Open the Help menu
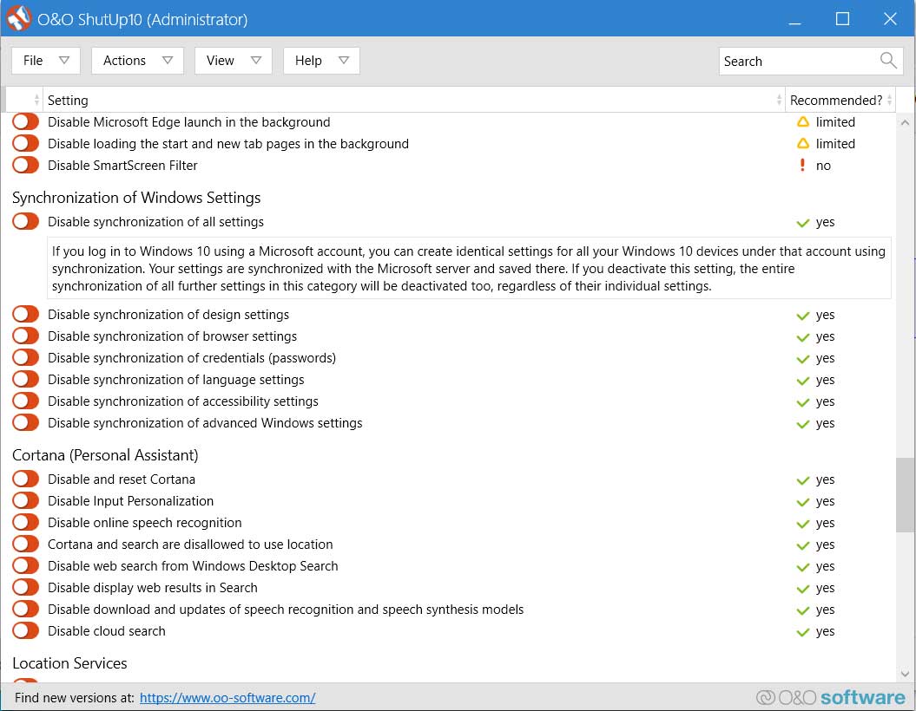Viewport: 916px width, 711px height. (321, 61)
